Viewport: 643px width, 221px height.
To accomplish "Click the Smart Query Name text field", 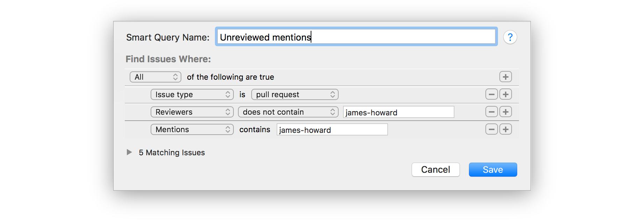I will pos(356,36).
